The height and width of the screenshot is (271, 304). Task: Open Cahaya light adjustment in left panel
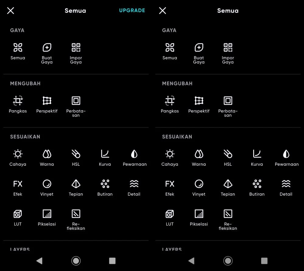(x=18, y=158)
